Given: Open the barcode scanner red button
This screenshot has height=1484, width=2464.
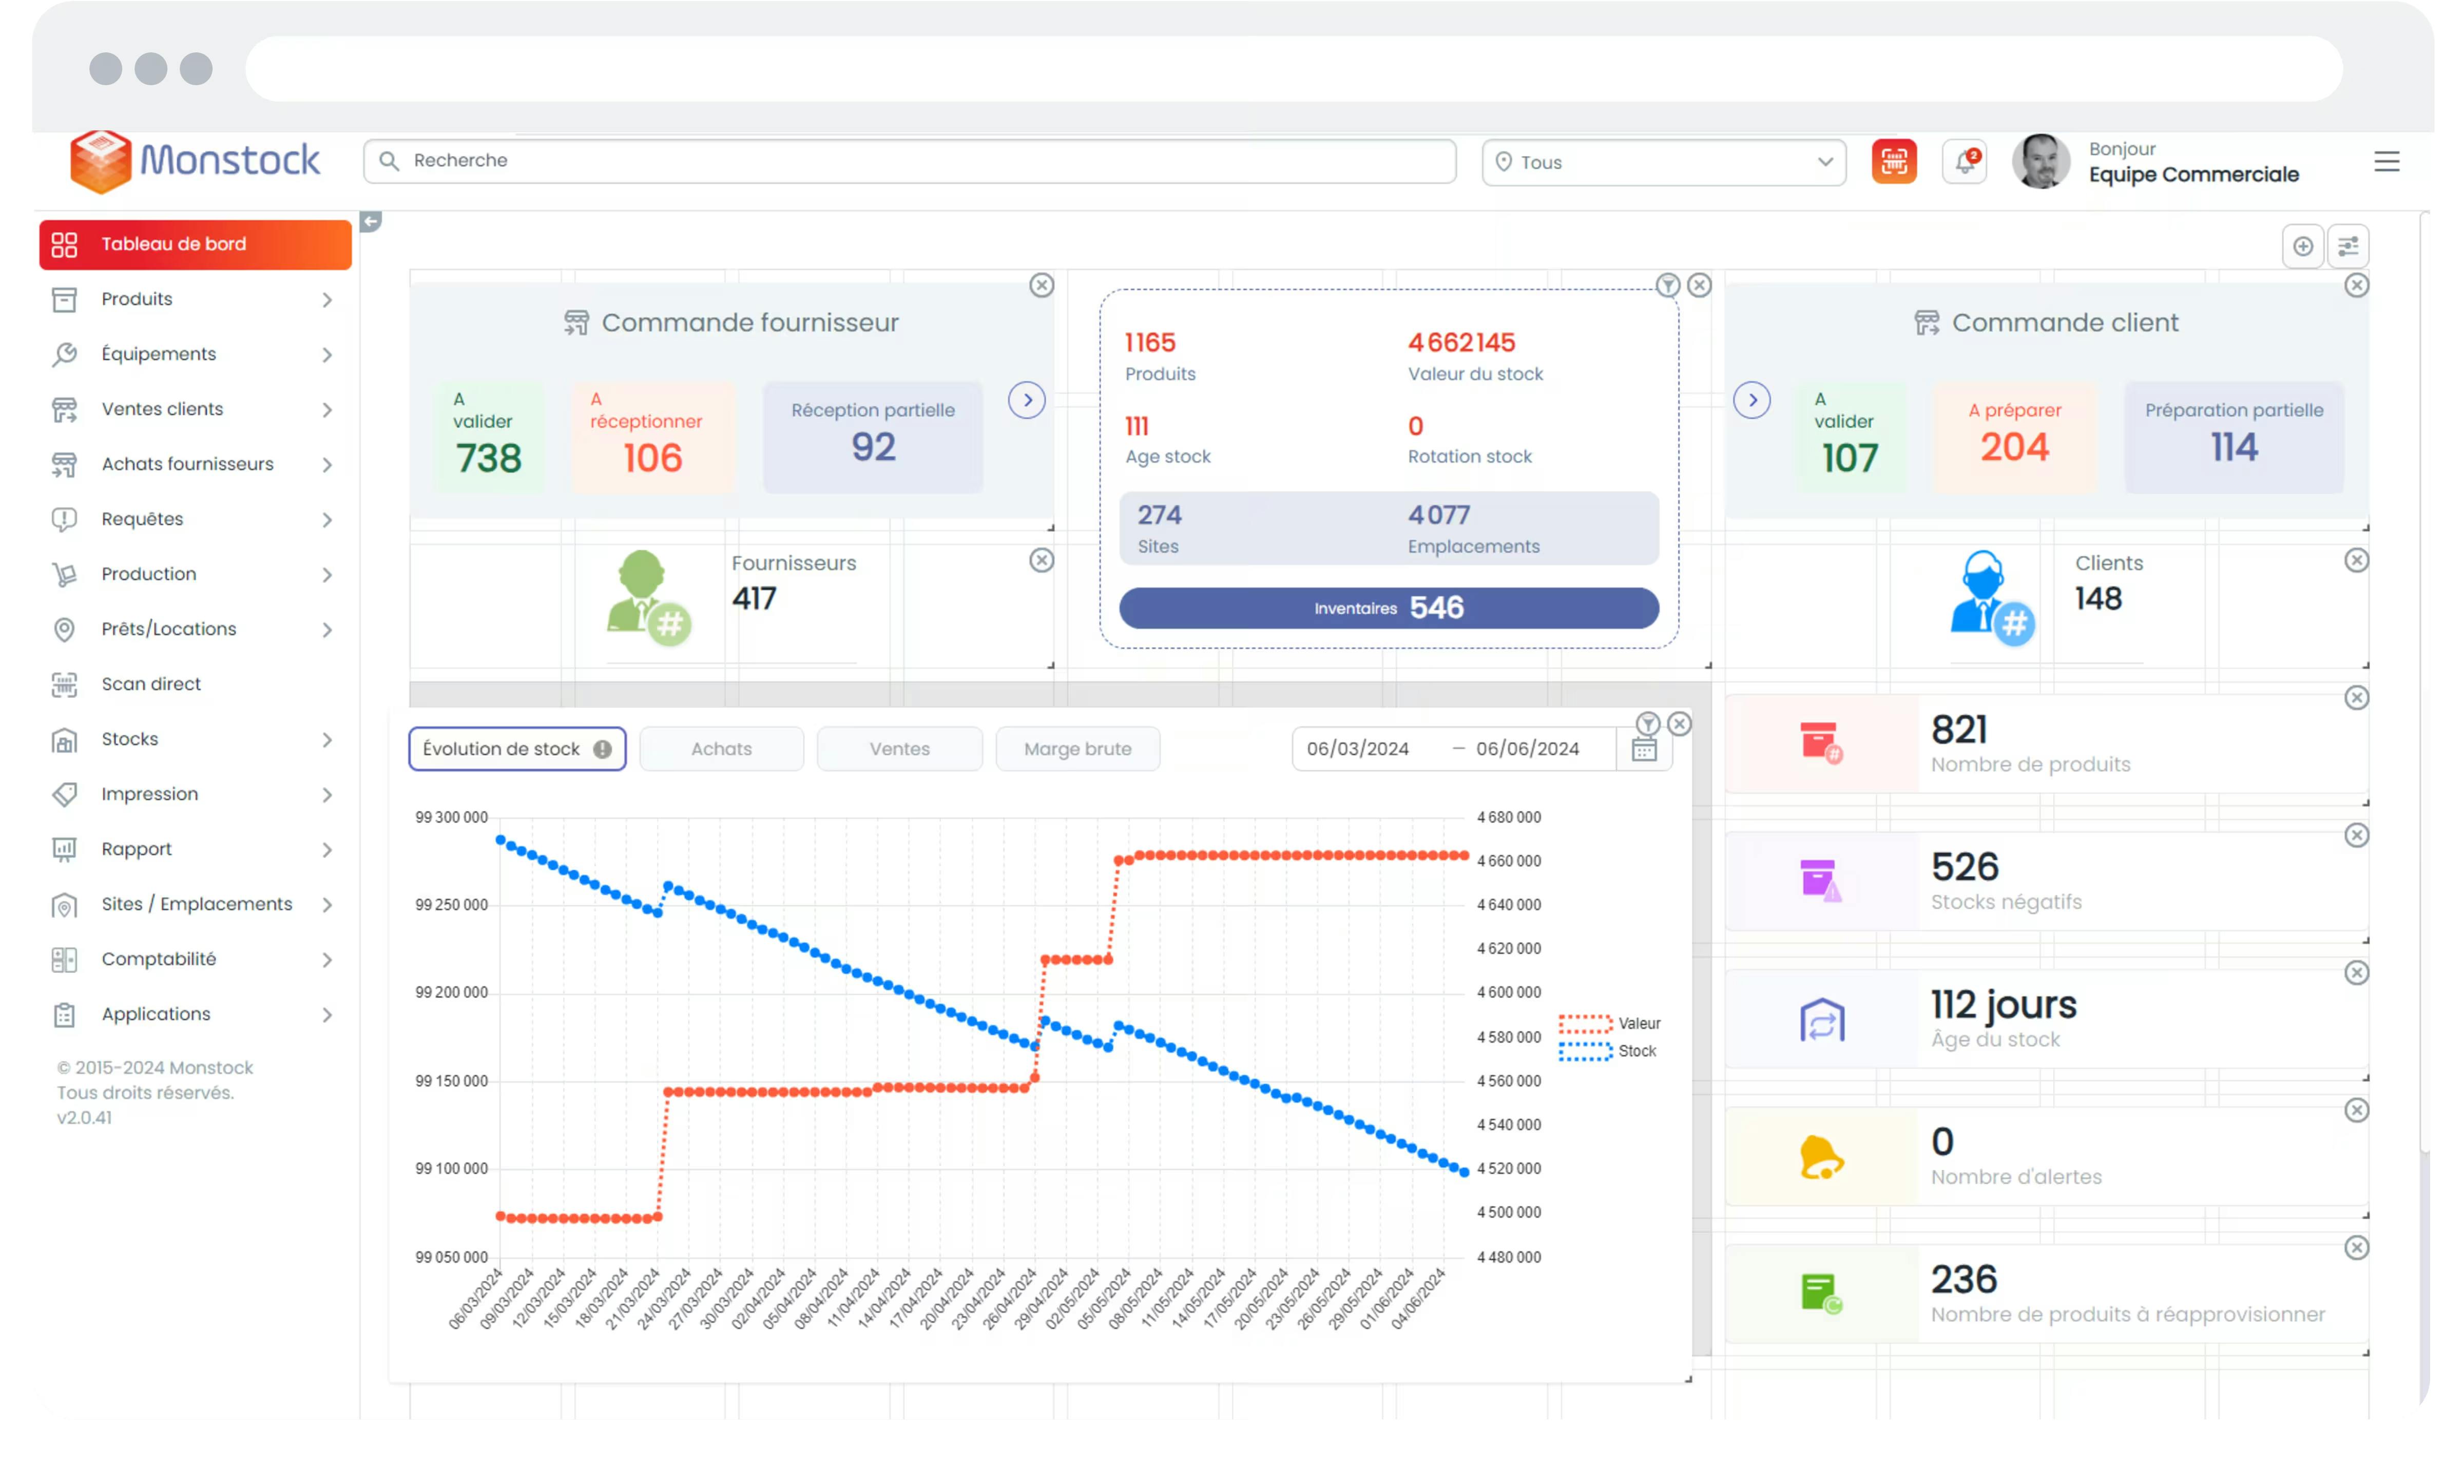Looking at the screenshot, I should (x=1894, y=161).
